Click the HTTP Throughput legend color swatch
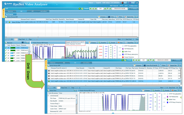The width and height of the screenshot is (184, 115). (x=123, y=46)
